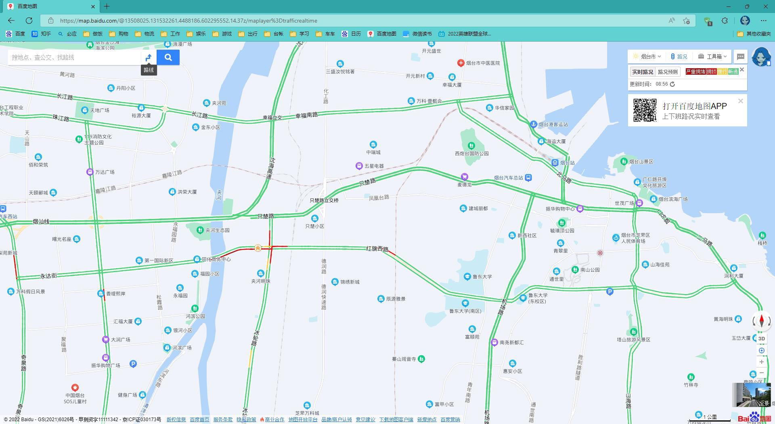Open the 服务条款 footer link
The height and width of the screenshot is (424, 775).
tap(223, 420)
